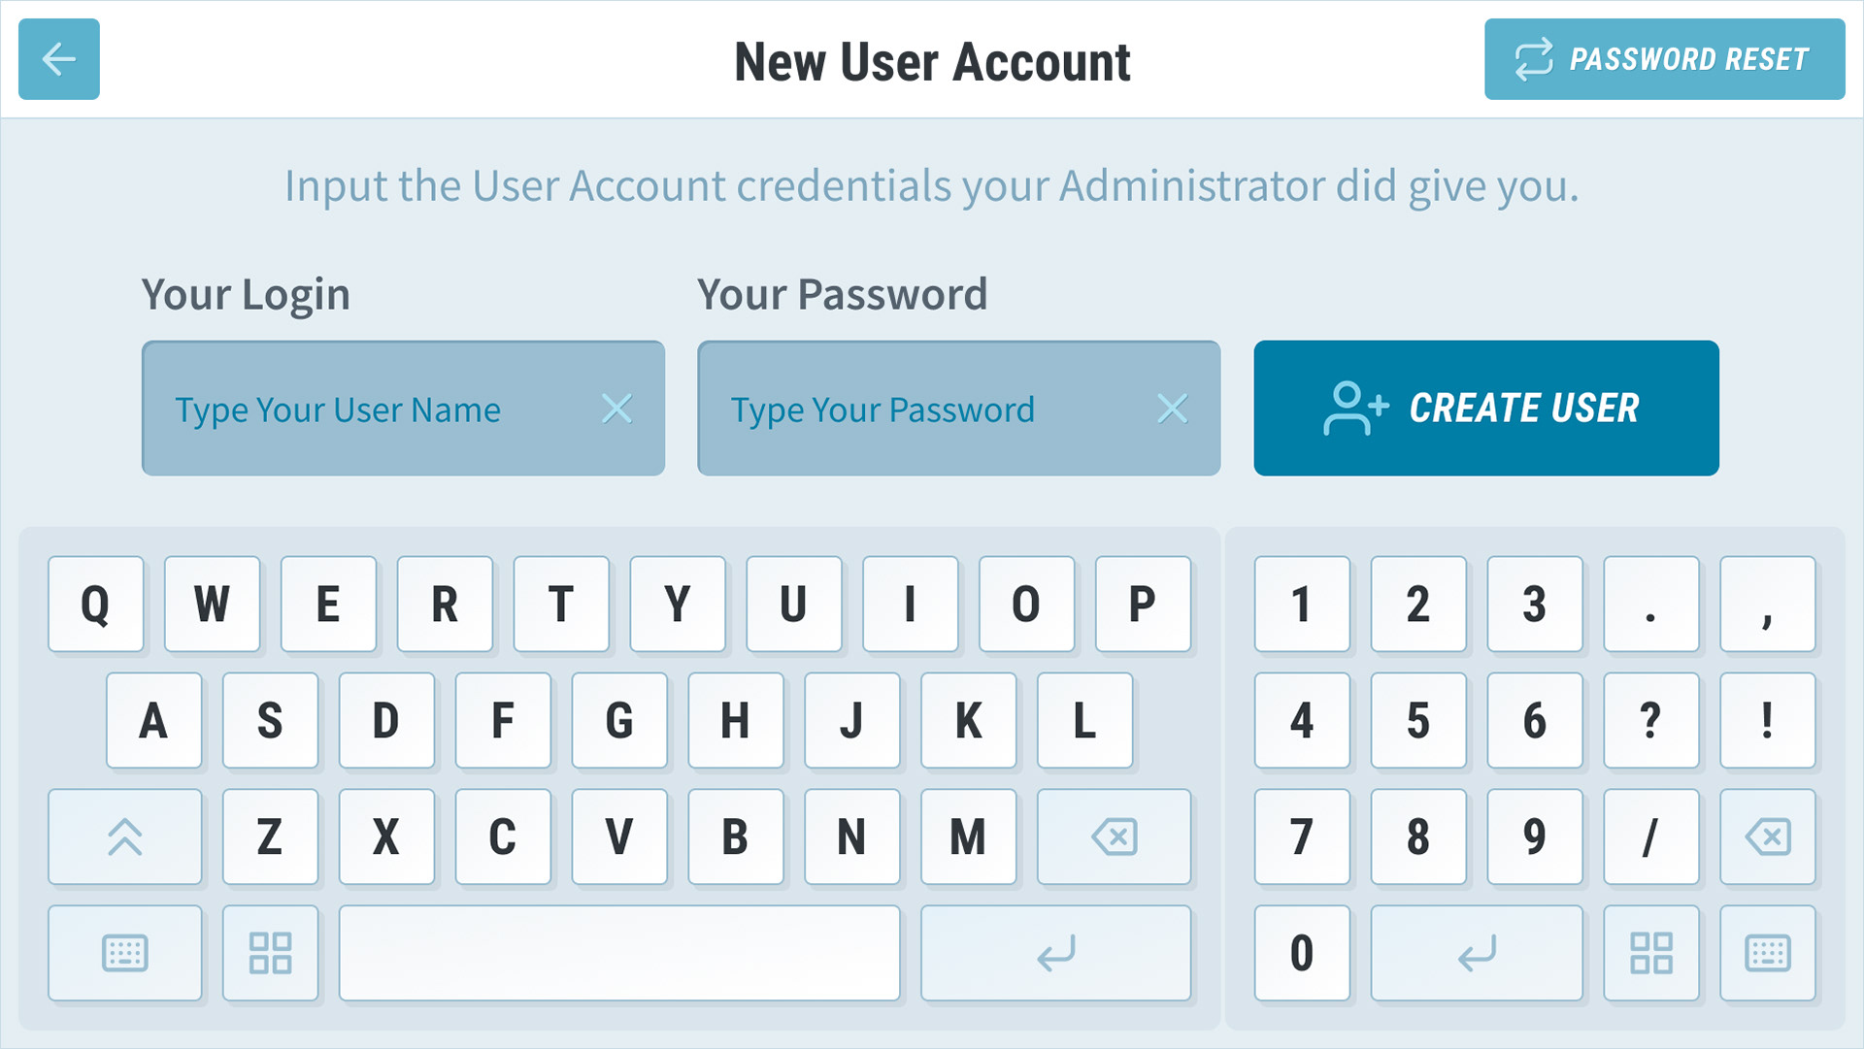Hide keyboard using bottom-left keyboard icon key
The image size is (1864, 1049).
125,953
